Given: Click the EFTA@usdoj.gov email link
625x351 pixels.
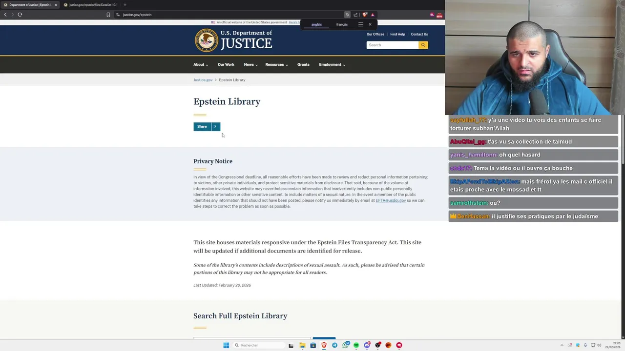Looking at the screenshot, I should coord(391,200).
